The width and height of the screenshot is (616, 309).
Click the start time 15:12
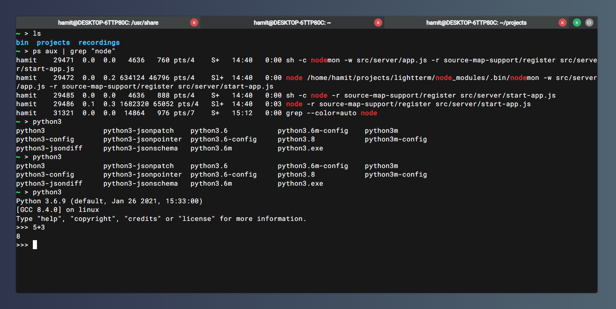click(242, 113)
